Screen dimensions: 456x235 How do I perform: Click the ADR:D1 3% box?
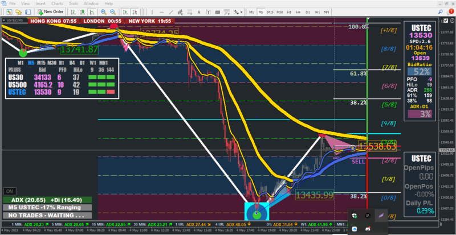(x=419, y=114)
